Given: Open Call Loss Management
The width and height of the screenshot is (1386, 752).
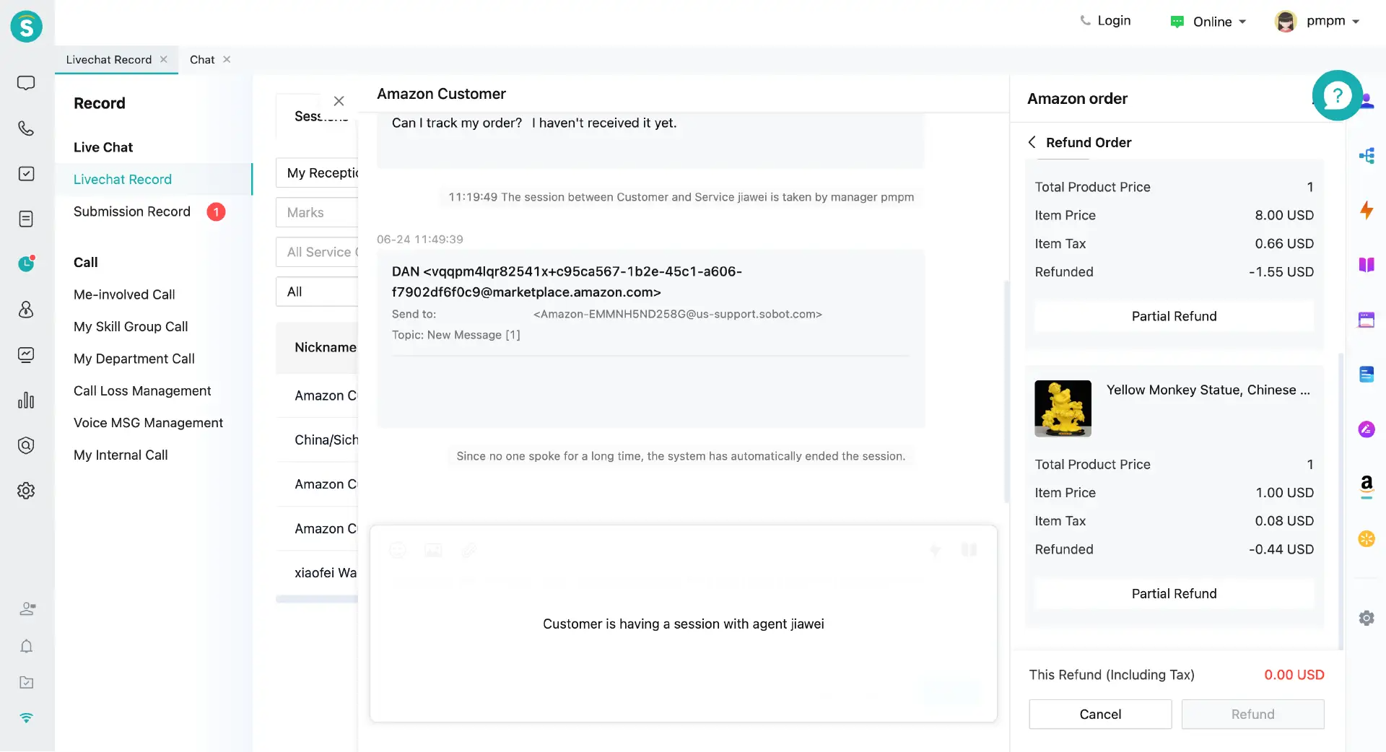Looking at the screenshot, I should [x=142, y=390].
